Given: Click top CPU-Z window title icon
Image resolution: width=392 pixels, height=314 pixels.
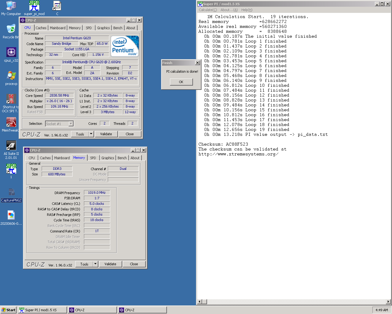Looking at the screenshot, I should pyautogui.click(x=22, y=20).
